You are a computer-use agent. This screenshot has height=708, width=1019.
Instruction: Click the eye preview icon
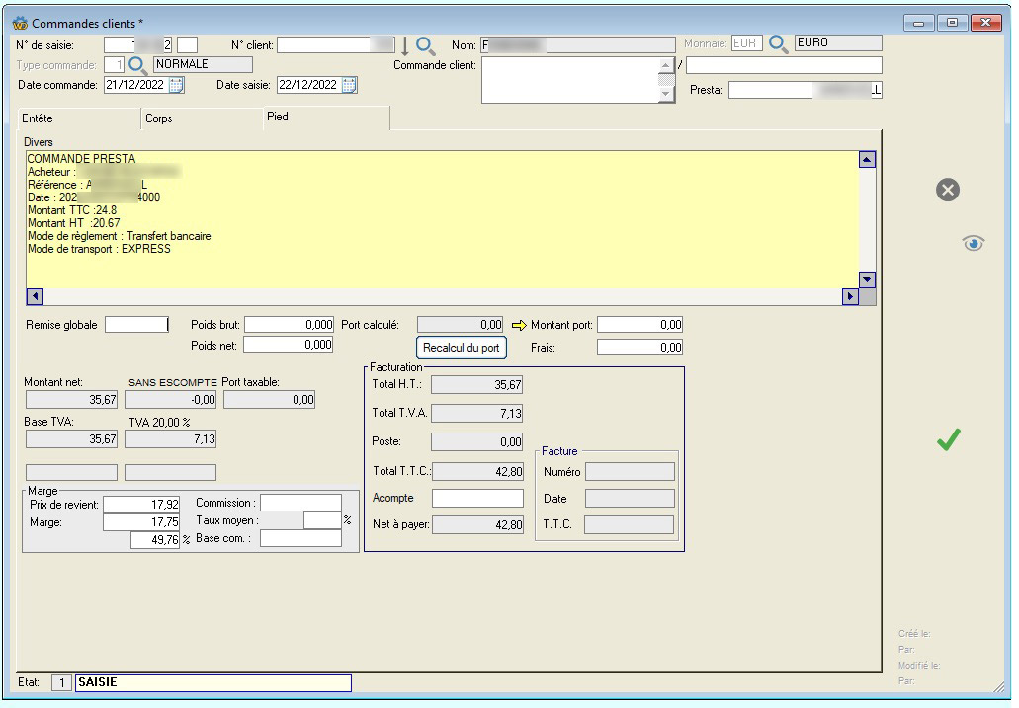click(x=974, y=243)
